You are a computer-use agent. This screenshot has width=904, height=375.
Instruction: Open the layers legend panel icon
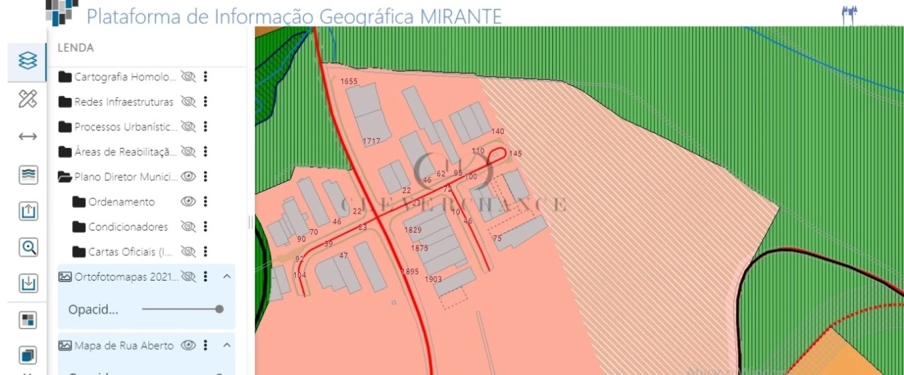[x=28, y=60]
